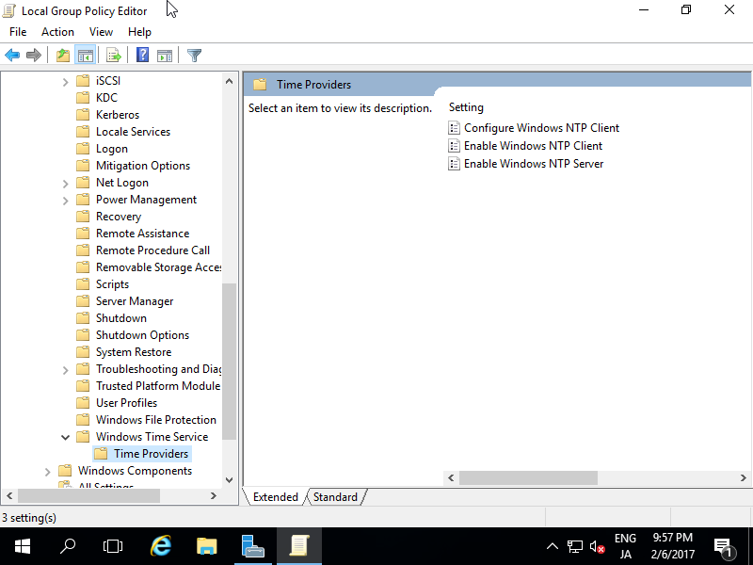This screenshot has height=565, width=753.
Task: Click the Forward navigation arrow on the toolbar
Action: pos(34,55)
